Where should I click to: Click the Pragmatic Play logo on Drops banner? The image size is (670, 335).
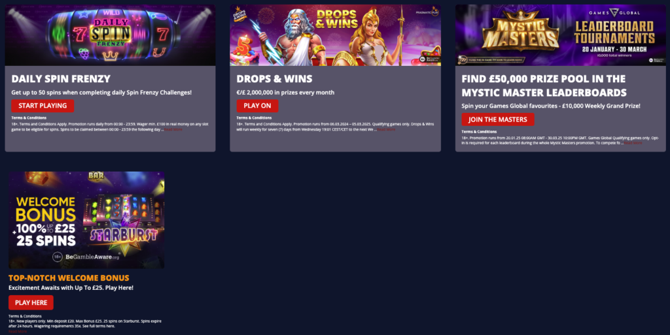point(427,12)
